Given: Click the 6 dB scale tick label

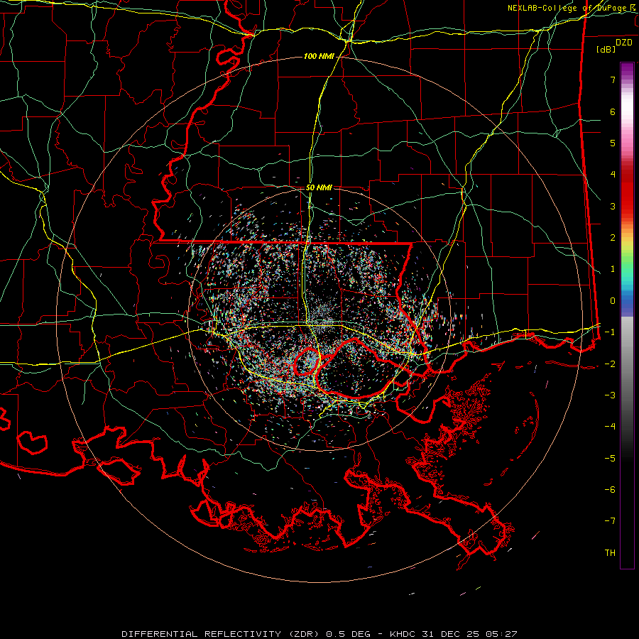Looking at the screenshot, I should [613, 111].
